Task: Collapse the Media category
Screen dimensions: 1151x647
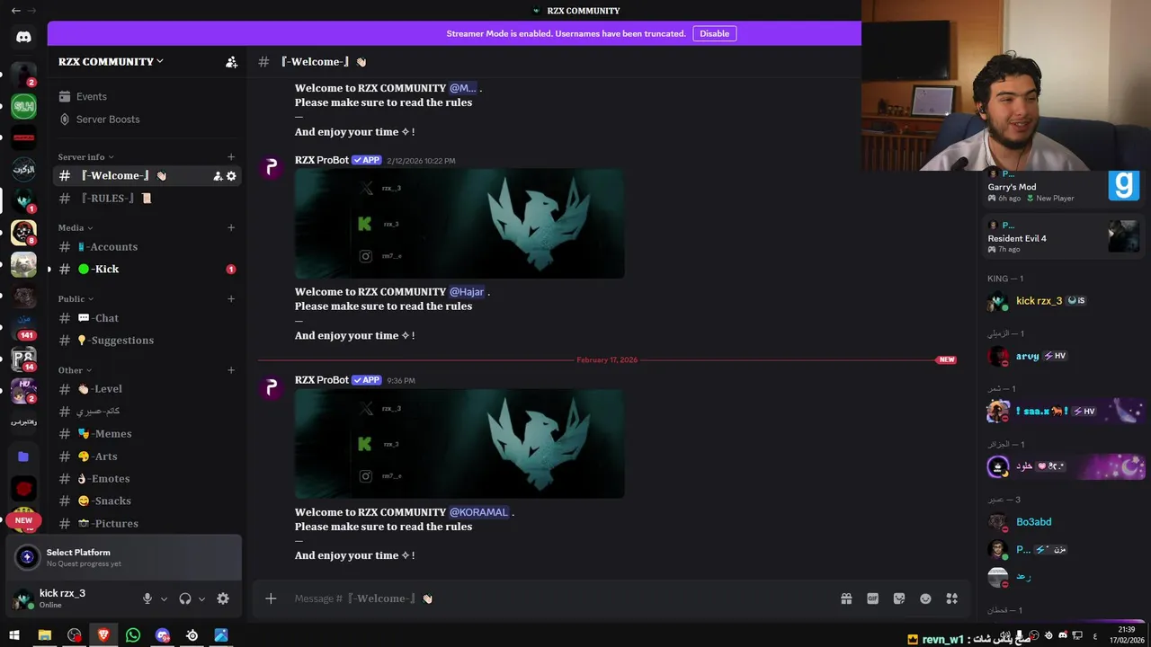Action: point(76,228)
